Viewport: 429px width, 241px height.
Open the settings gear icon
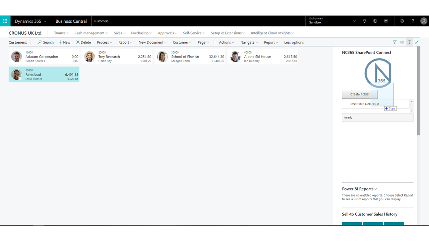(402, 21)
